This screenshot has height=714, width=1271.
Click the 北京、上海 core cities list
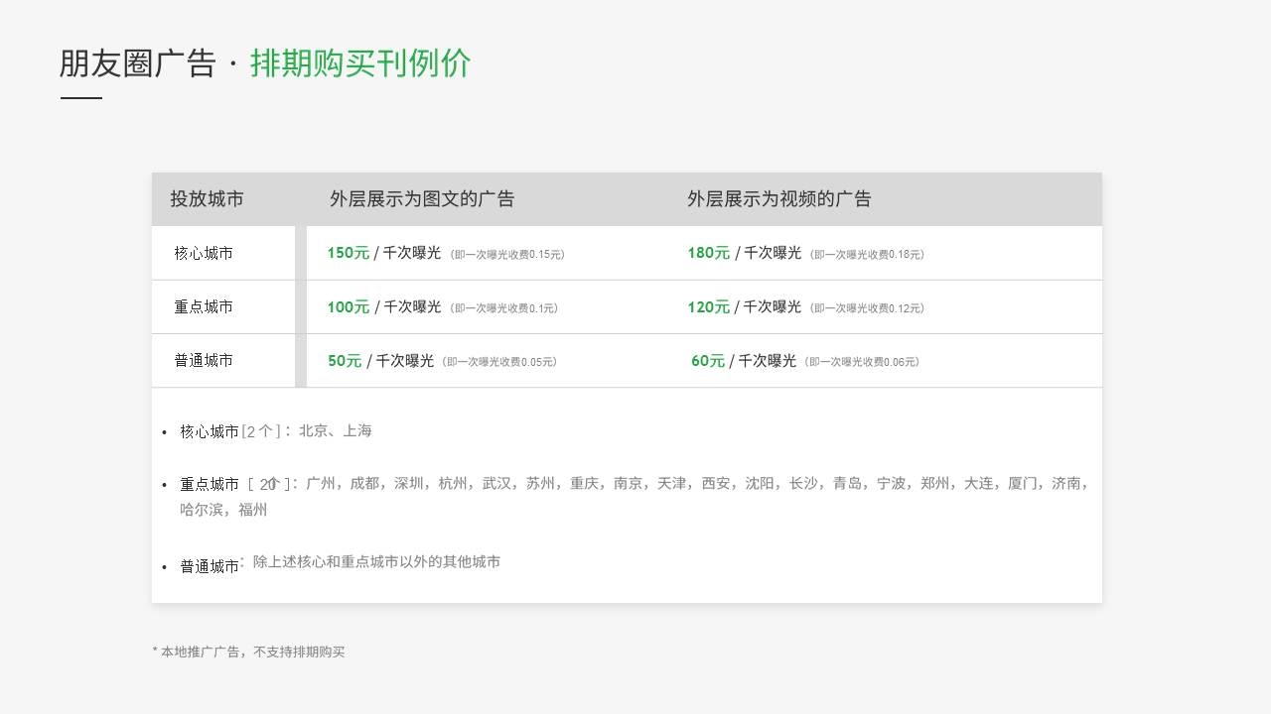click(x=335, y=431)
